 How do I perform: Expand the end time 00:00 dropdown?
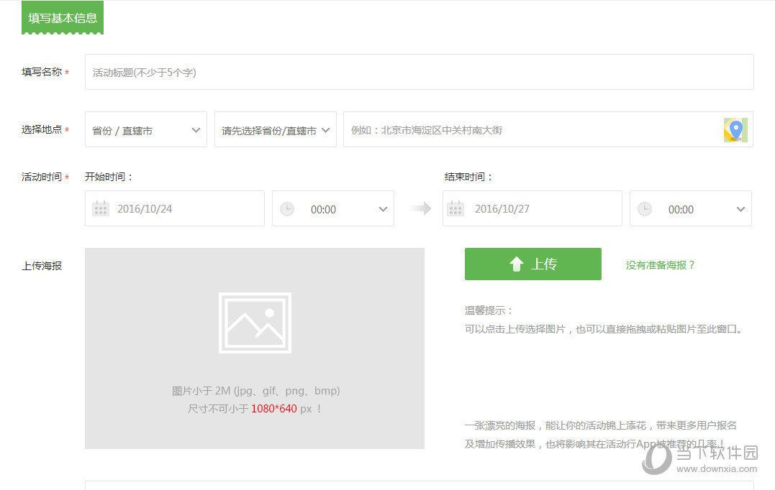point(740,208)
